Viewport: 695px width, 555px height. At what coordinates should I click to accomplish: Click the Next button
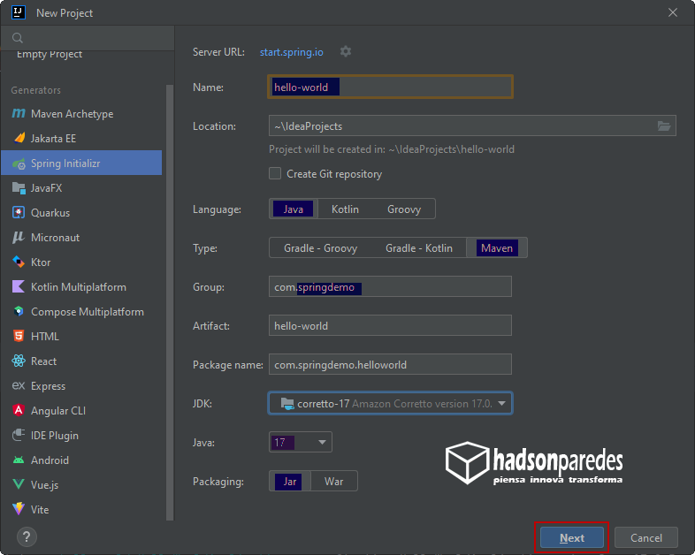click(x=572, y=537)
